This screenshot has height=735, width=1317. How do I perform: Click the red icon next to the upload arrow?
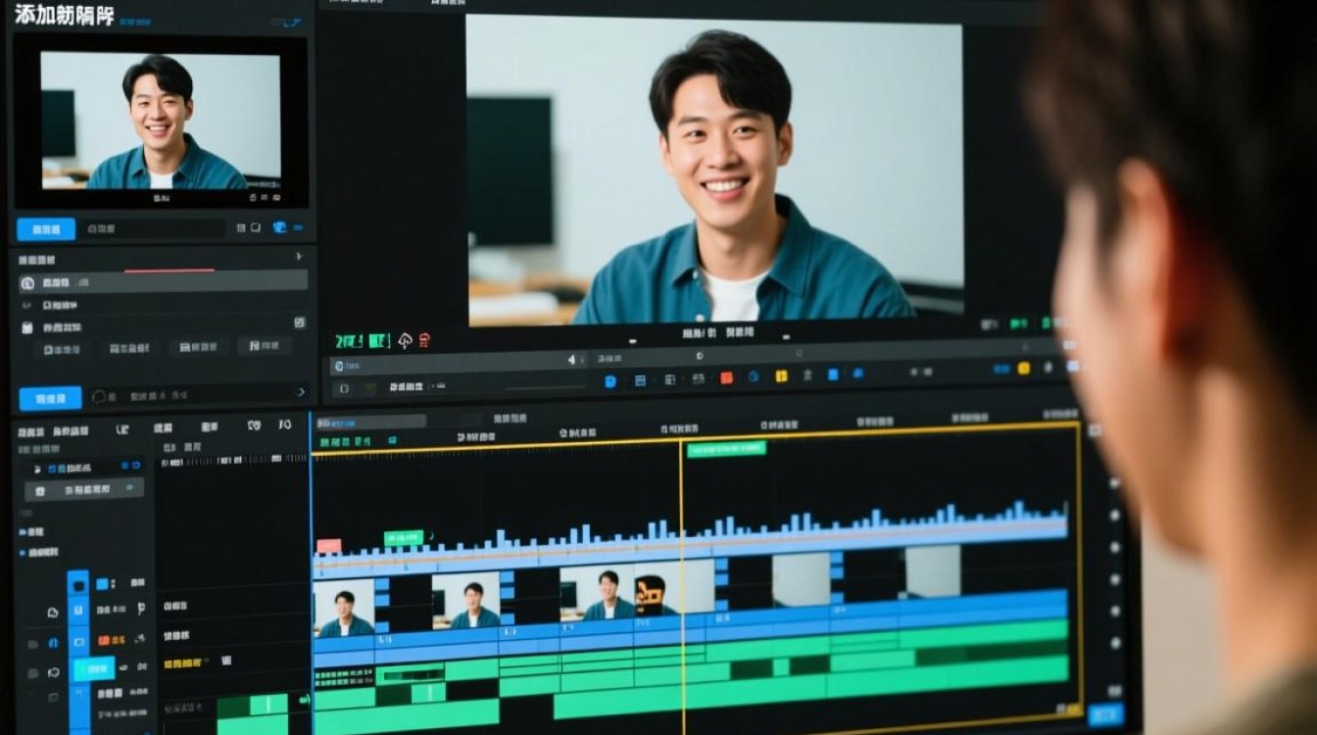(x=424, y=341)
